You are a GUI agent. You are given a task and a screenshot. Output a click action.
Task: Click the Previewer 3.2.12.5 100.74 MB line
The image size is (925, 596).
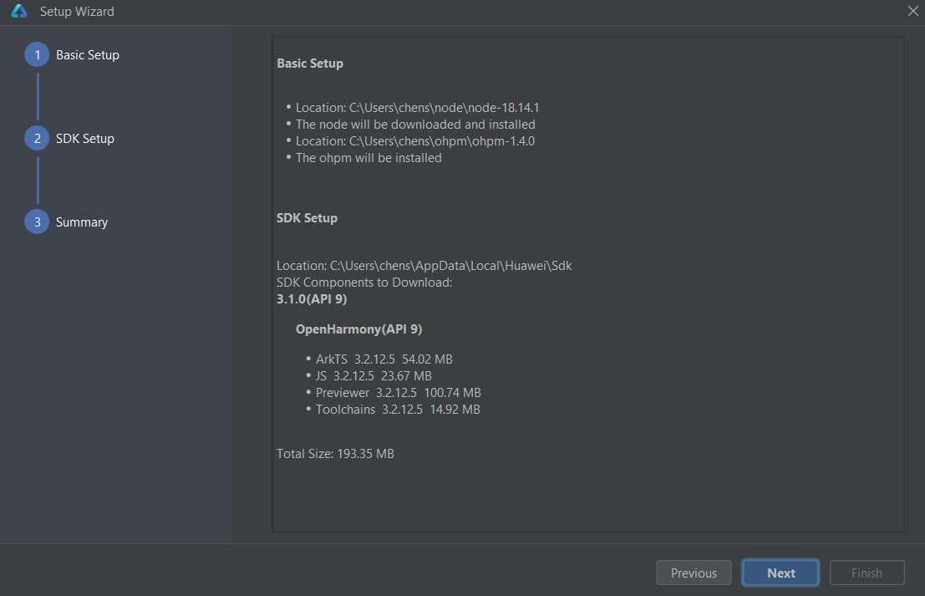399,393
